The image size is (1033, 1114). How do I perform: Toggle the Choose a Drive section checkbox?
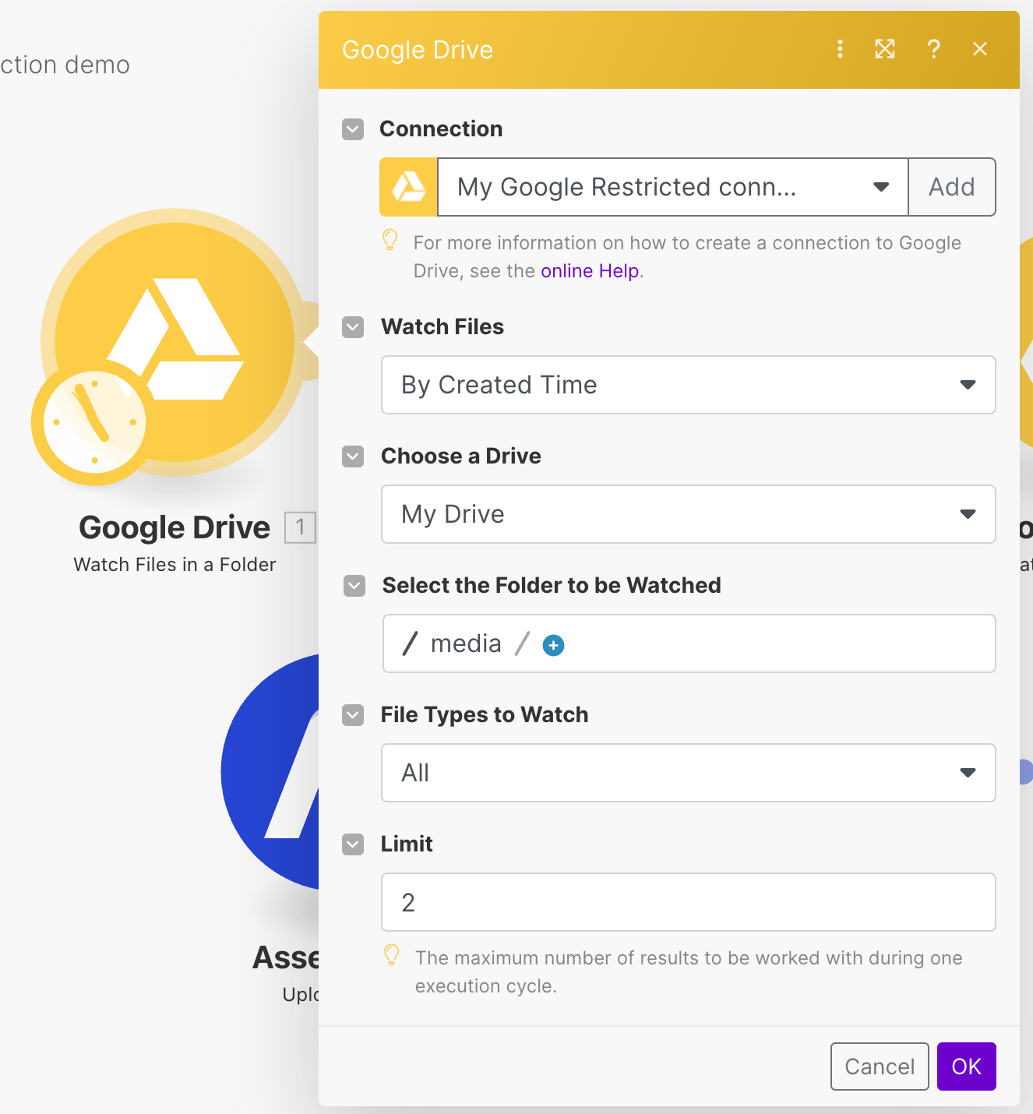(353, 457)
